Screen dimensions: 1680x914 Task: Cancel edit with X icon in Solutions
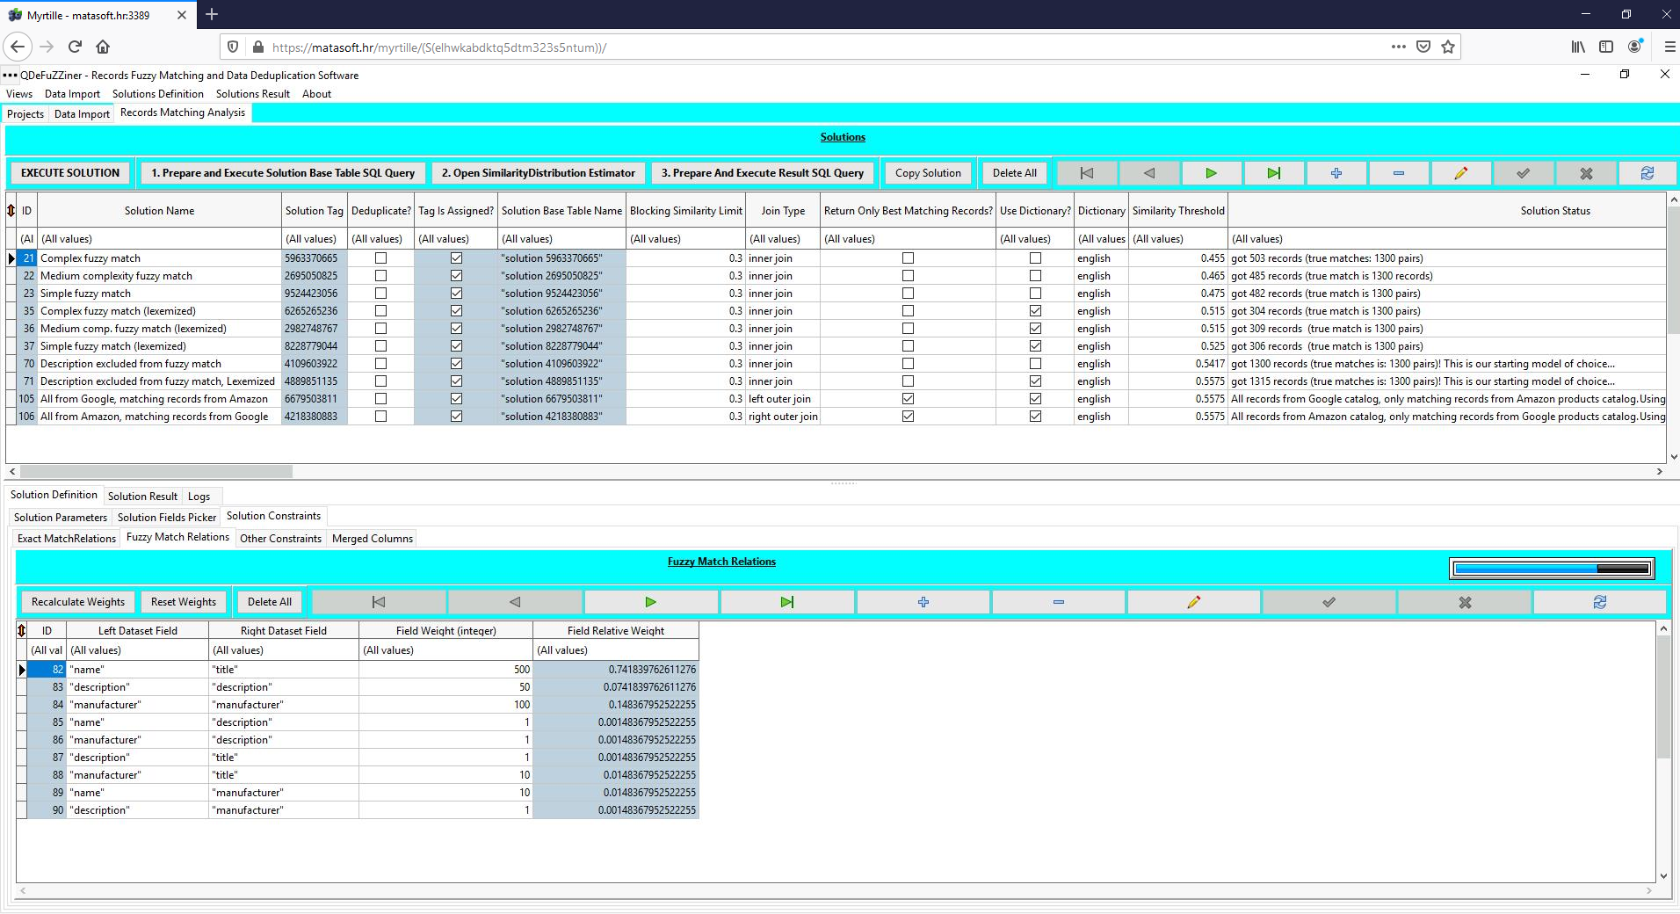(x=1586, y=173)
